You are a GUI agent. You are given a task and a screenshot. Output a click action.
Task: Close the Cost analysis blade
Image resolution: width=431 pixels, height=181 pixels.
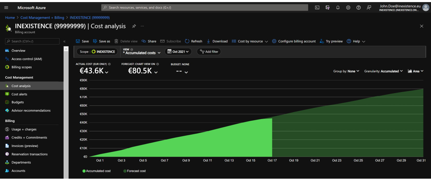coord(422,26)
